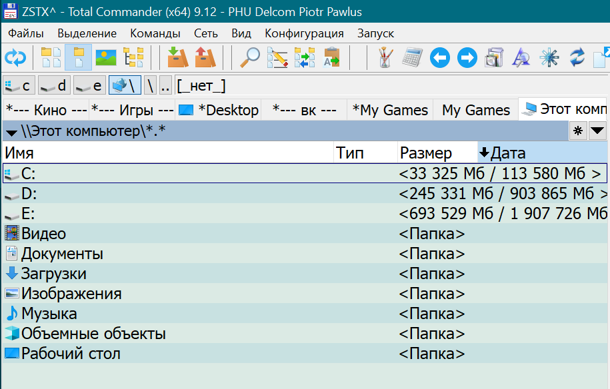Switch to the *Desktop tab
610x389 pixels.
tap(219, 110)
